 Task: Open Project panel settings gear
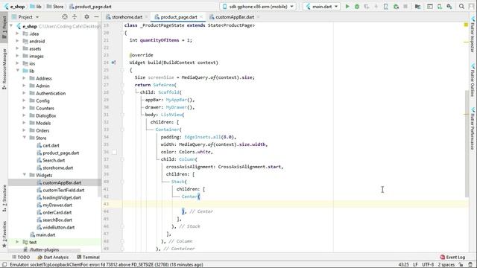86,17
